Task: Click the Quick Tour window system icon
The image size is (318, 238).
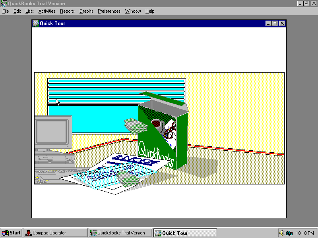Action: pos(36,23)
